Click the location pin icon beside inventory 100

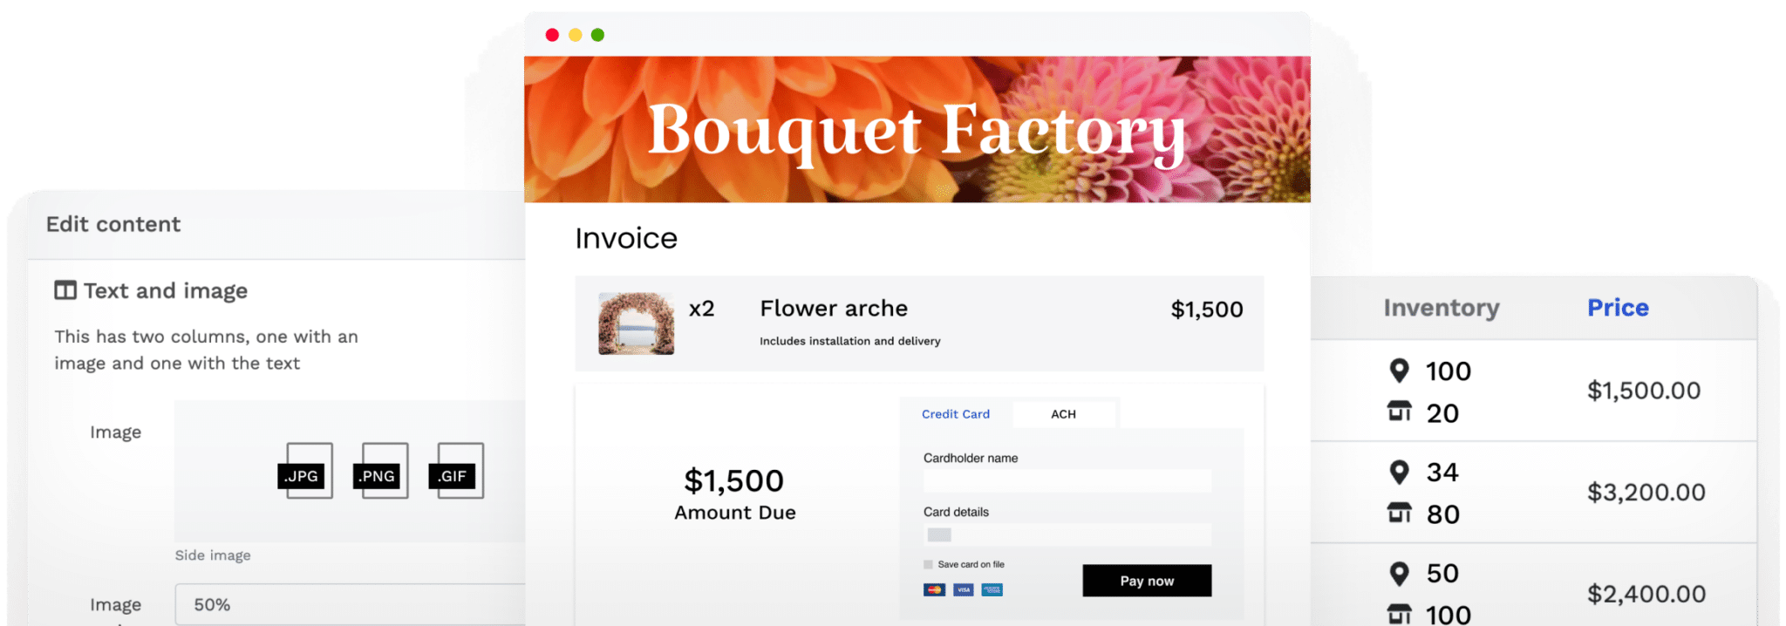coord(1401,371)
